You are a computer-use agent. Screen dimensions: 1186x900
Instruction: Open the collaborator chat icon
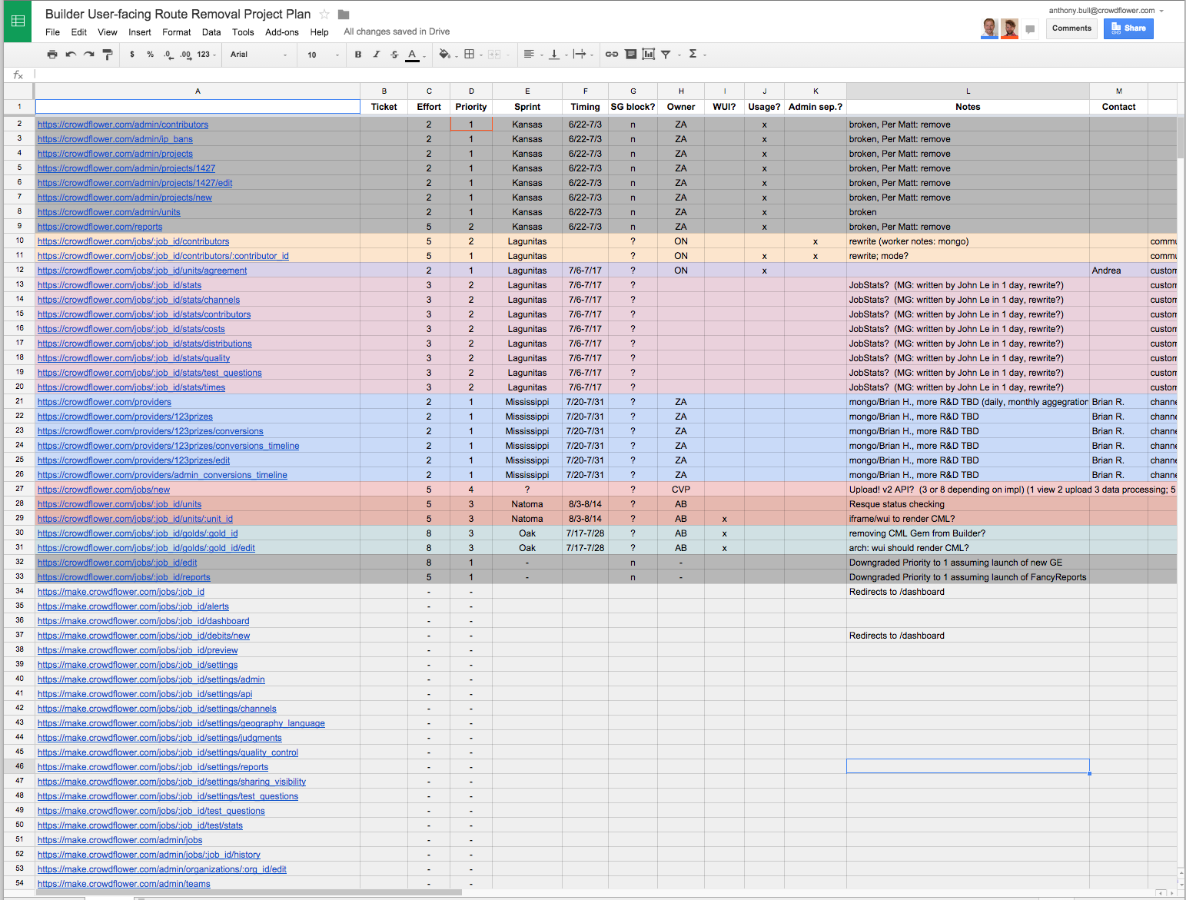click(x=1030, y=29)
